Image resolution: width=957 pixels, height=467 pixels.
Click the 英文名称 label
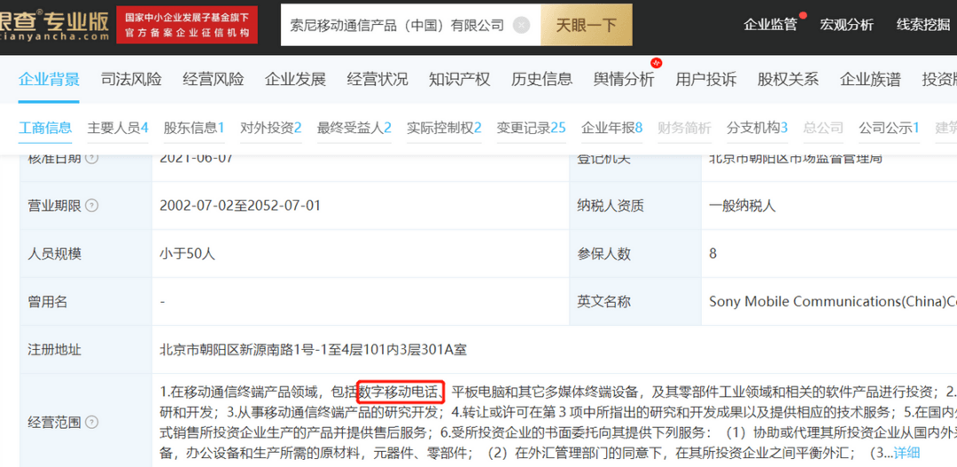(x=603, y=301)
